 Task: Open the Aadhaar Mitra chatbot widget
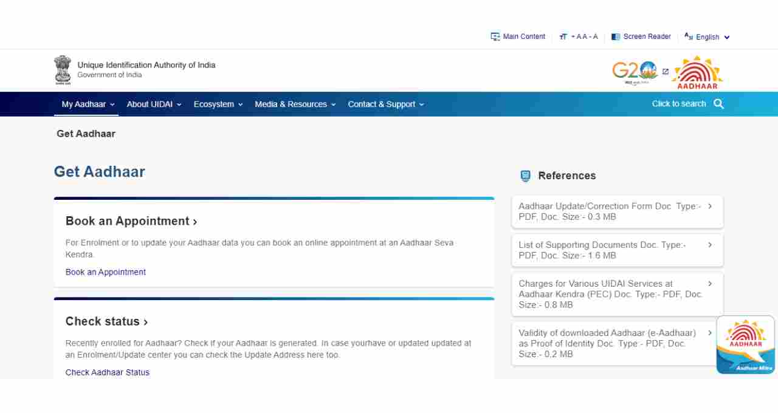point(745,345)
